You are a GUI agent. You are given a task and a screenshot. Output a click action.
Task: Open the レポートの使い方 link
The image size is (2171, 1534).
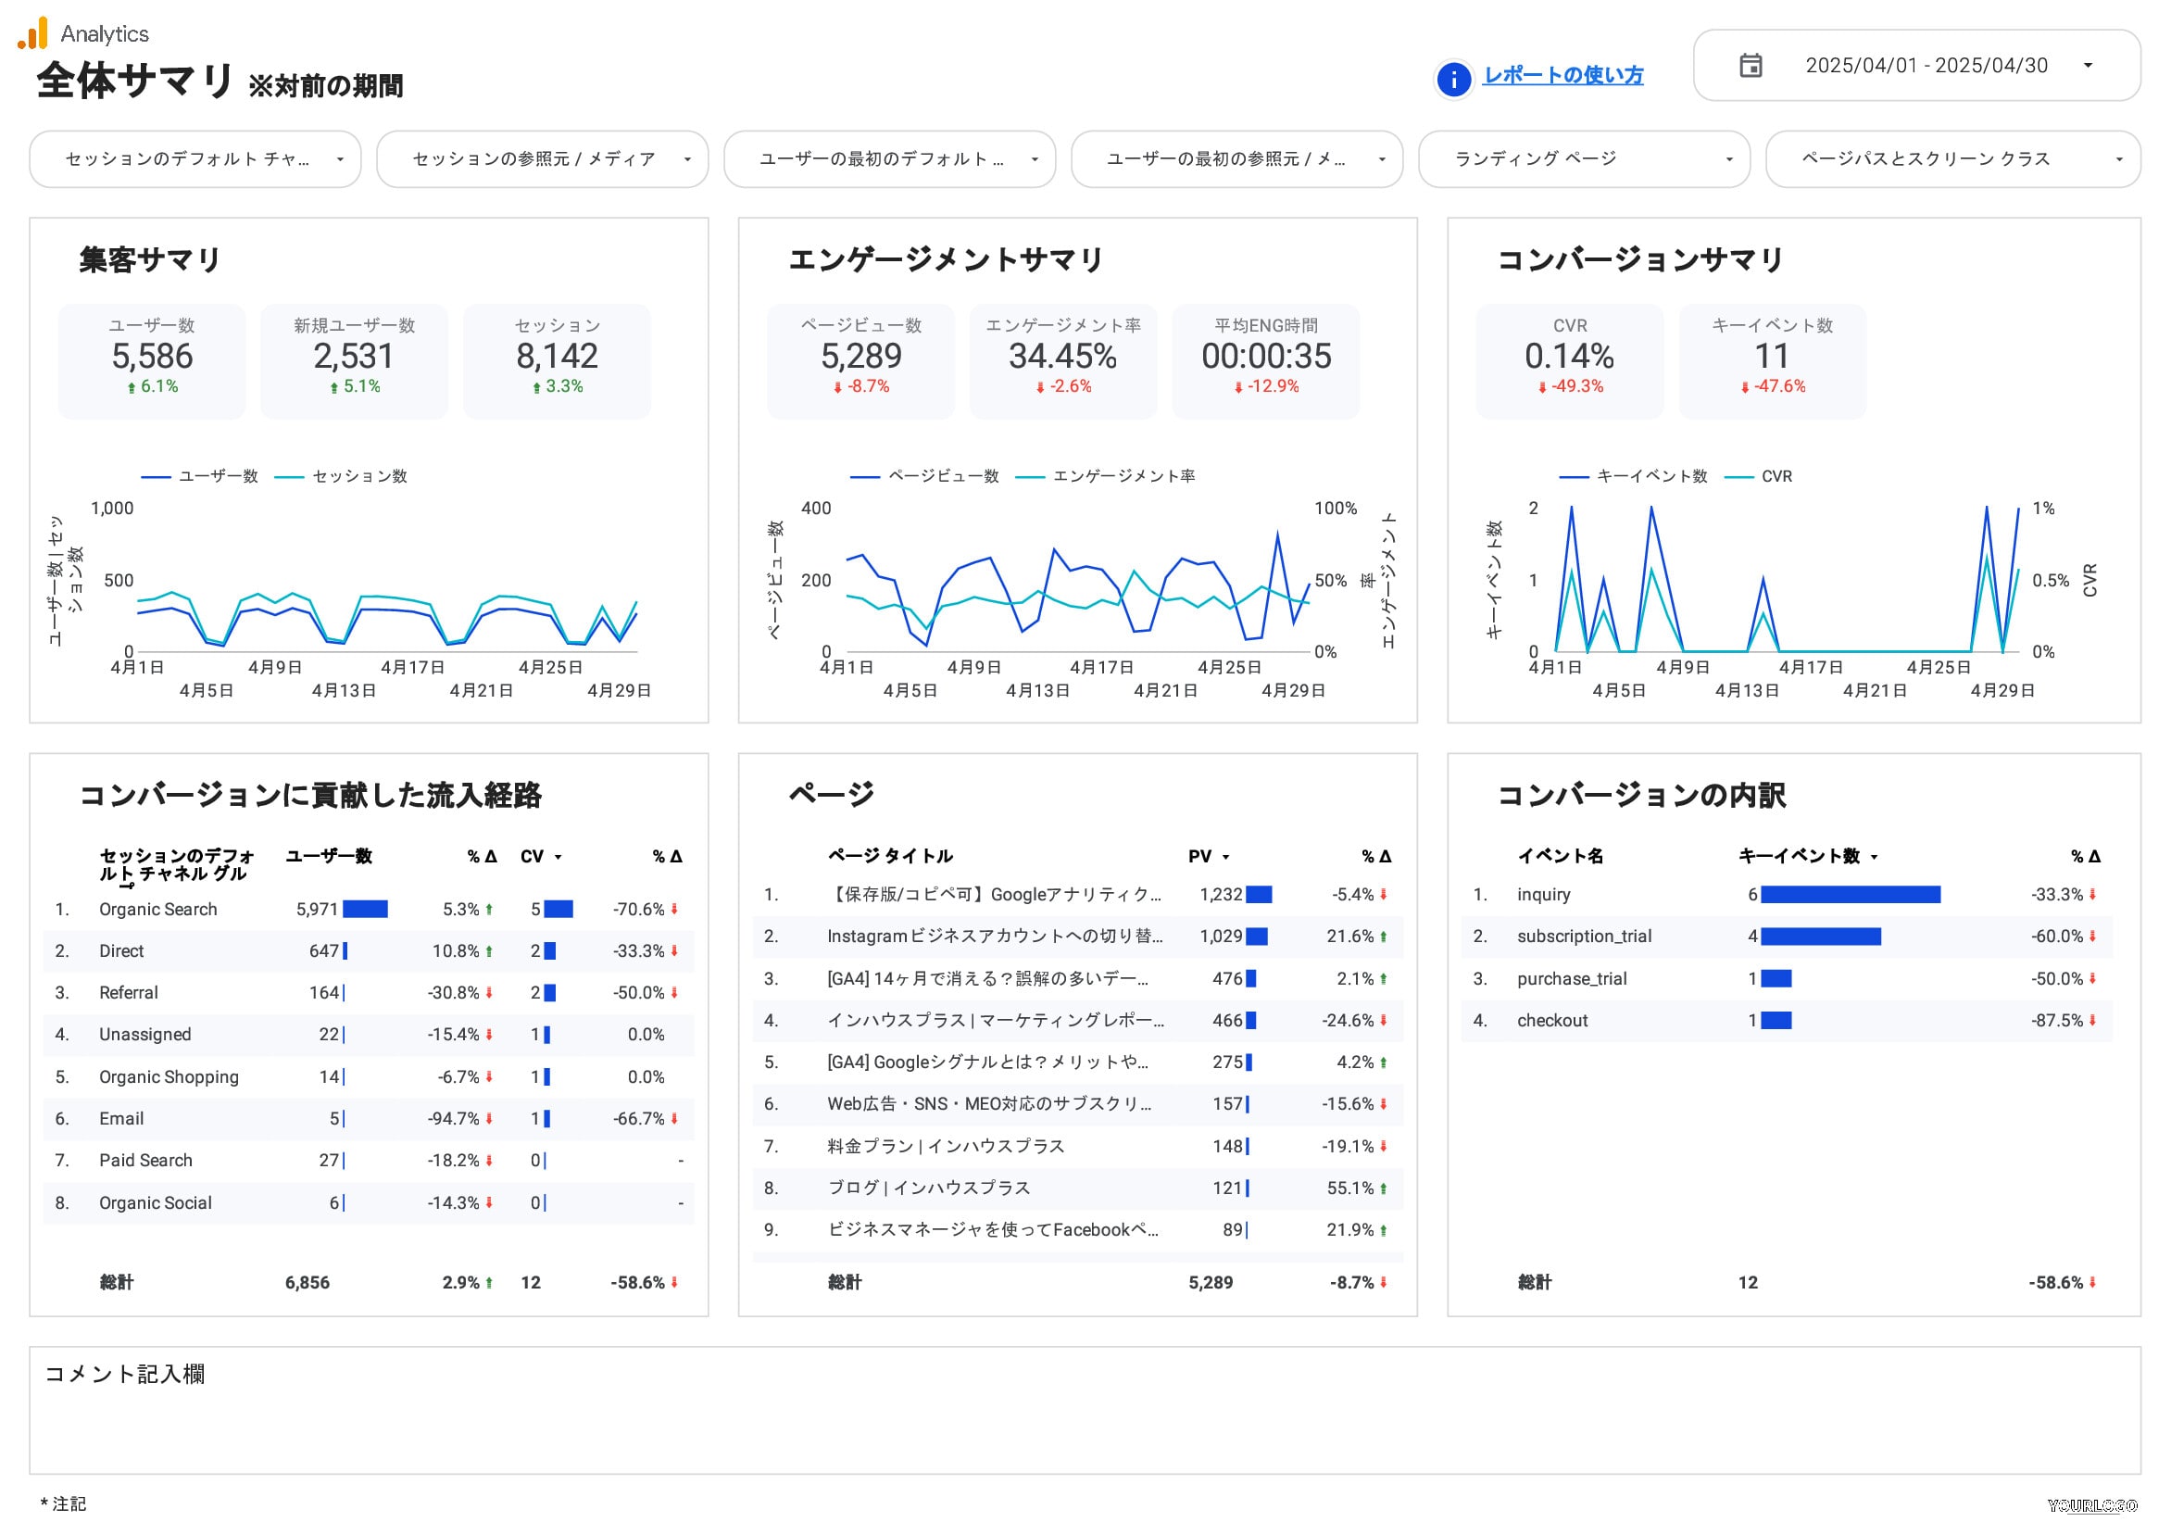(1563, 75)
